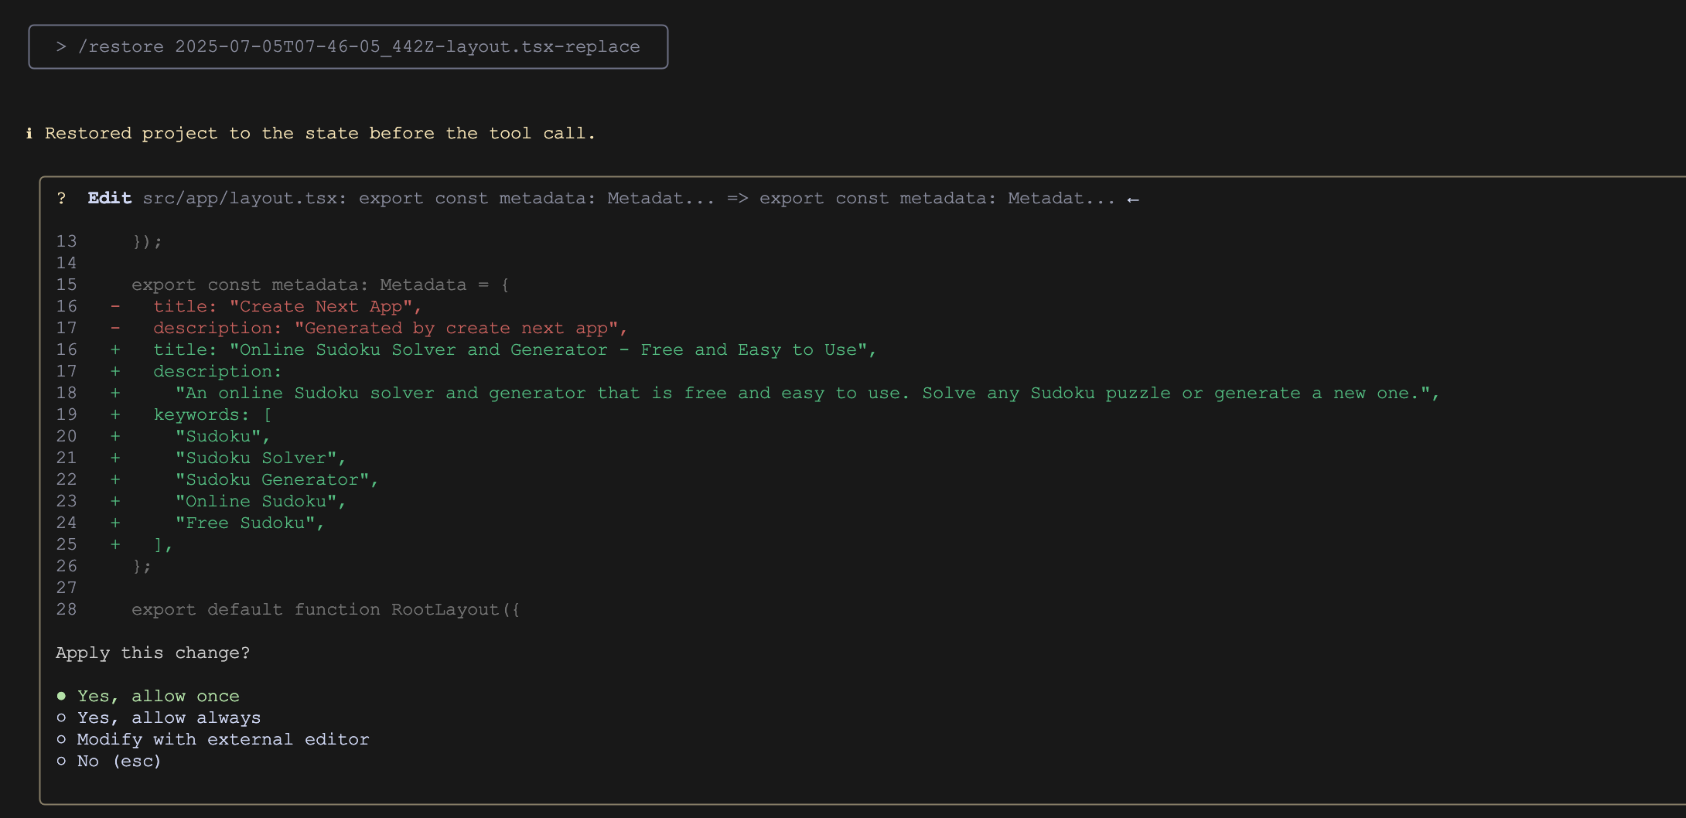Click 'export const metadata: Metadata = {' code line
The width and height of the screenshot is (1686, 818).
click(x=320, y=285)
